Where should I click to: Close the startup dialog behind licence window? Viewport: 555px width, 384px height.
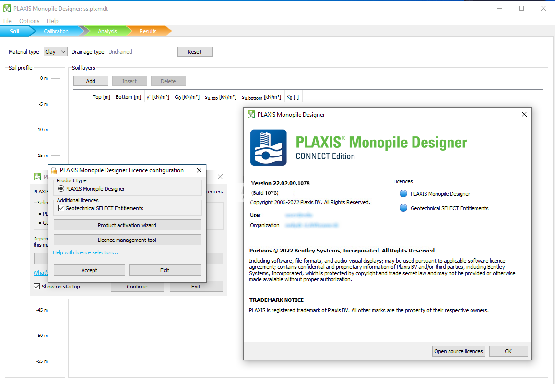(x=220, y=177)
